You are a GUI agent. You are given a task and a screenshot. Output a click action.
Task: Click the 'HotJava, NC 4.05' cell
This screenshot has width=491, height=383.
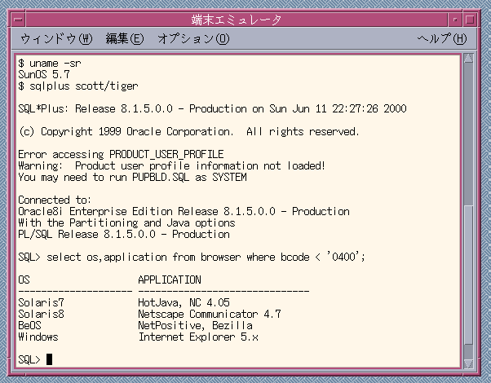tap(184, 302)
